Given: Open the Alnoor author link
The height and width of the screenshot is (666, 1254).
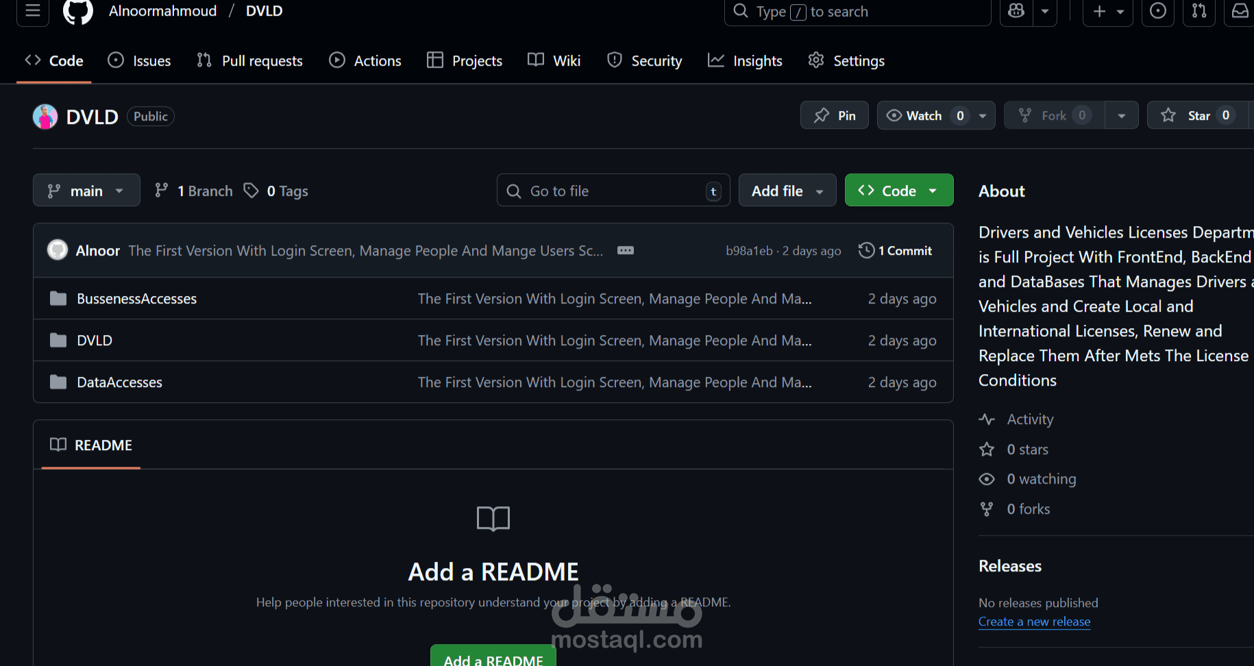Looking at the screenshot, I should (98, 251).
